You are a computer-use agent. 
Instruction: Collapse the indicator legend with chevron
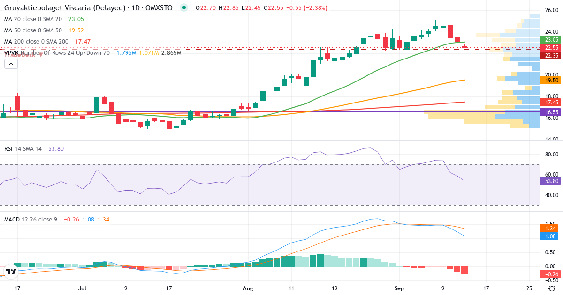11,64
